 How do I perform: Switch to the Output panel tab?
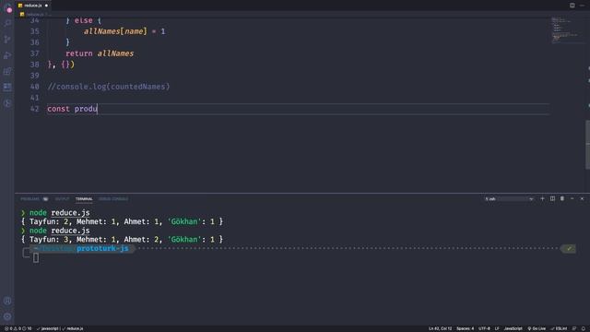[x=62, y=199]
